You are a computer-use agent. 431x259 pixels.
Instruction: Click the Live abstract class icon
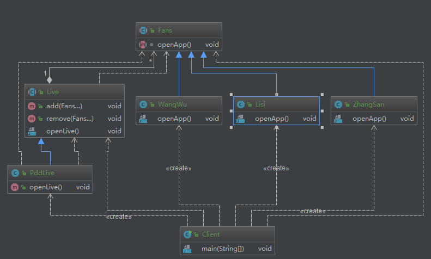coord(32,92)
